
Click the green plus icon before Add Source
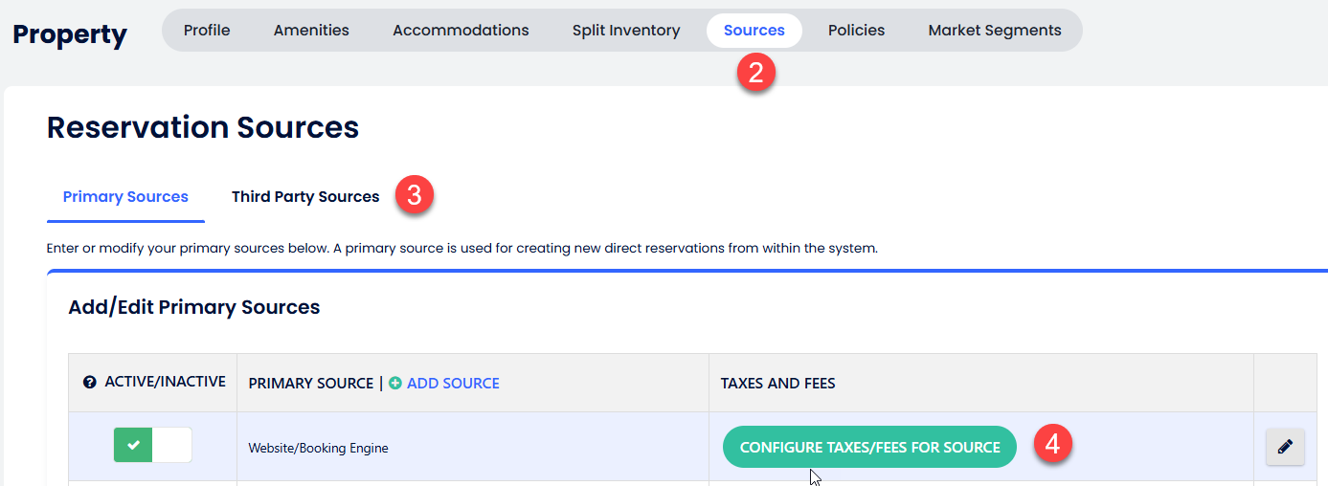pyautogui.click(x=395, y=384)
